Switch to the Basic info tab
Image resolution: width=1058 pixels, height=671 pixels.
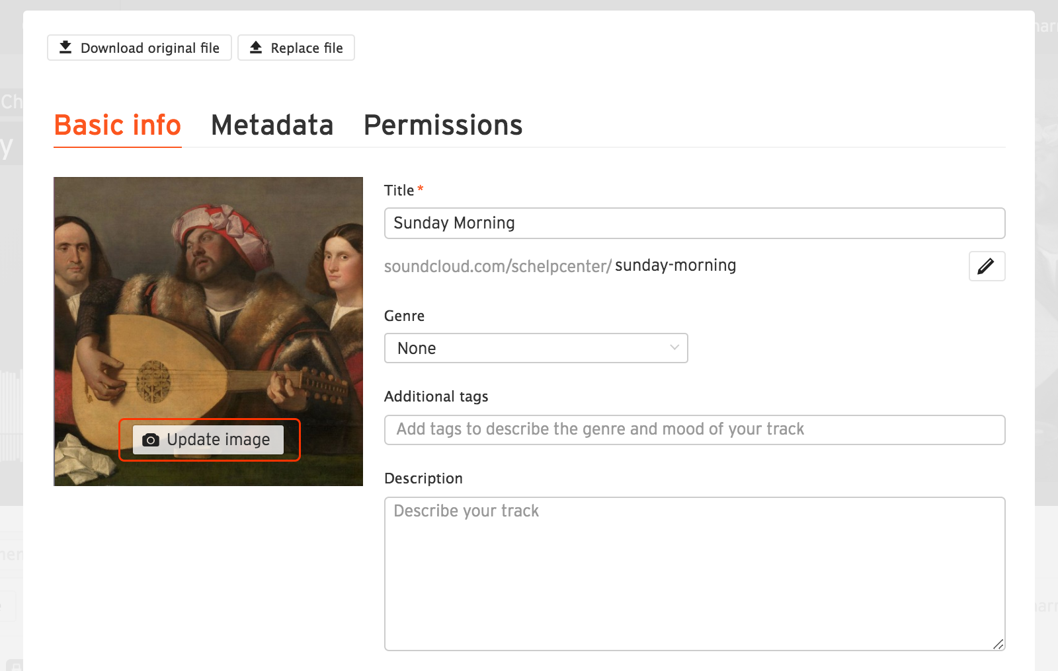point(118,125)
